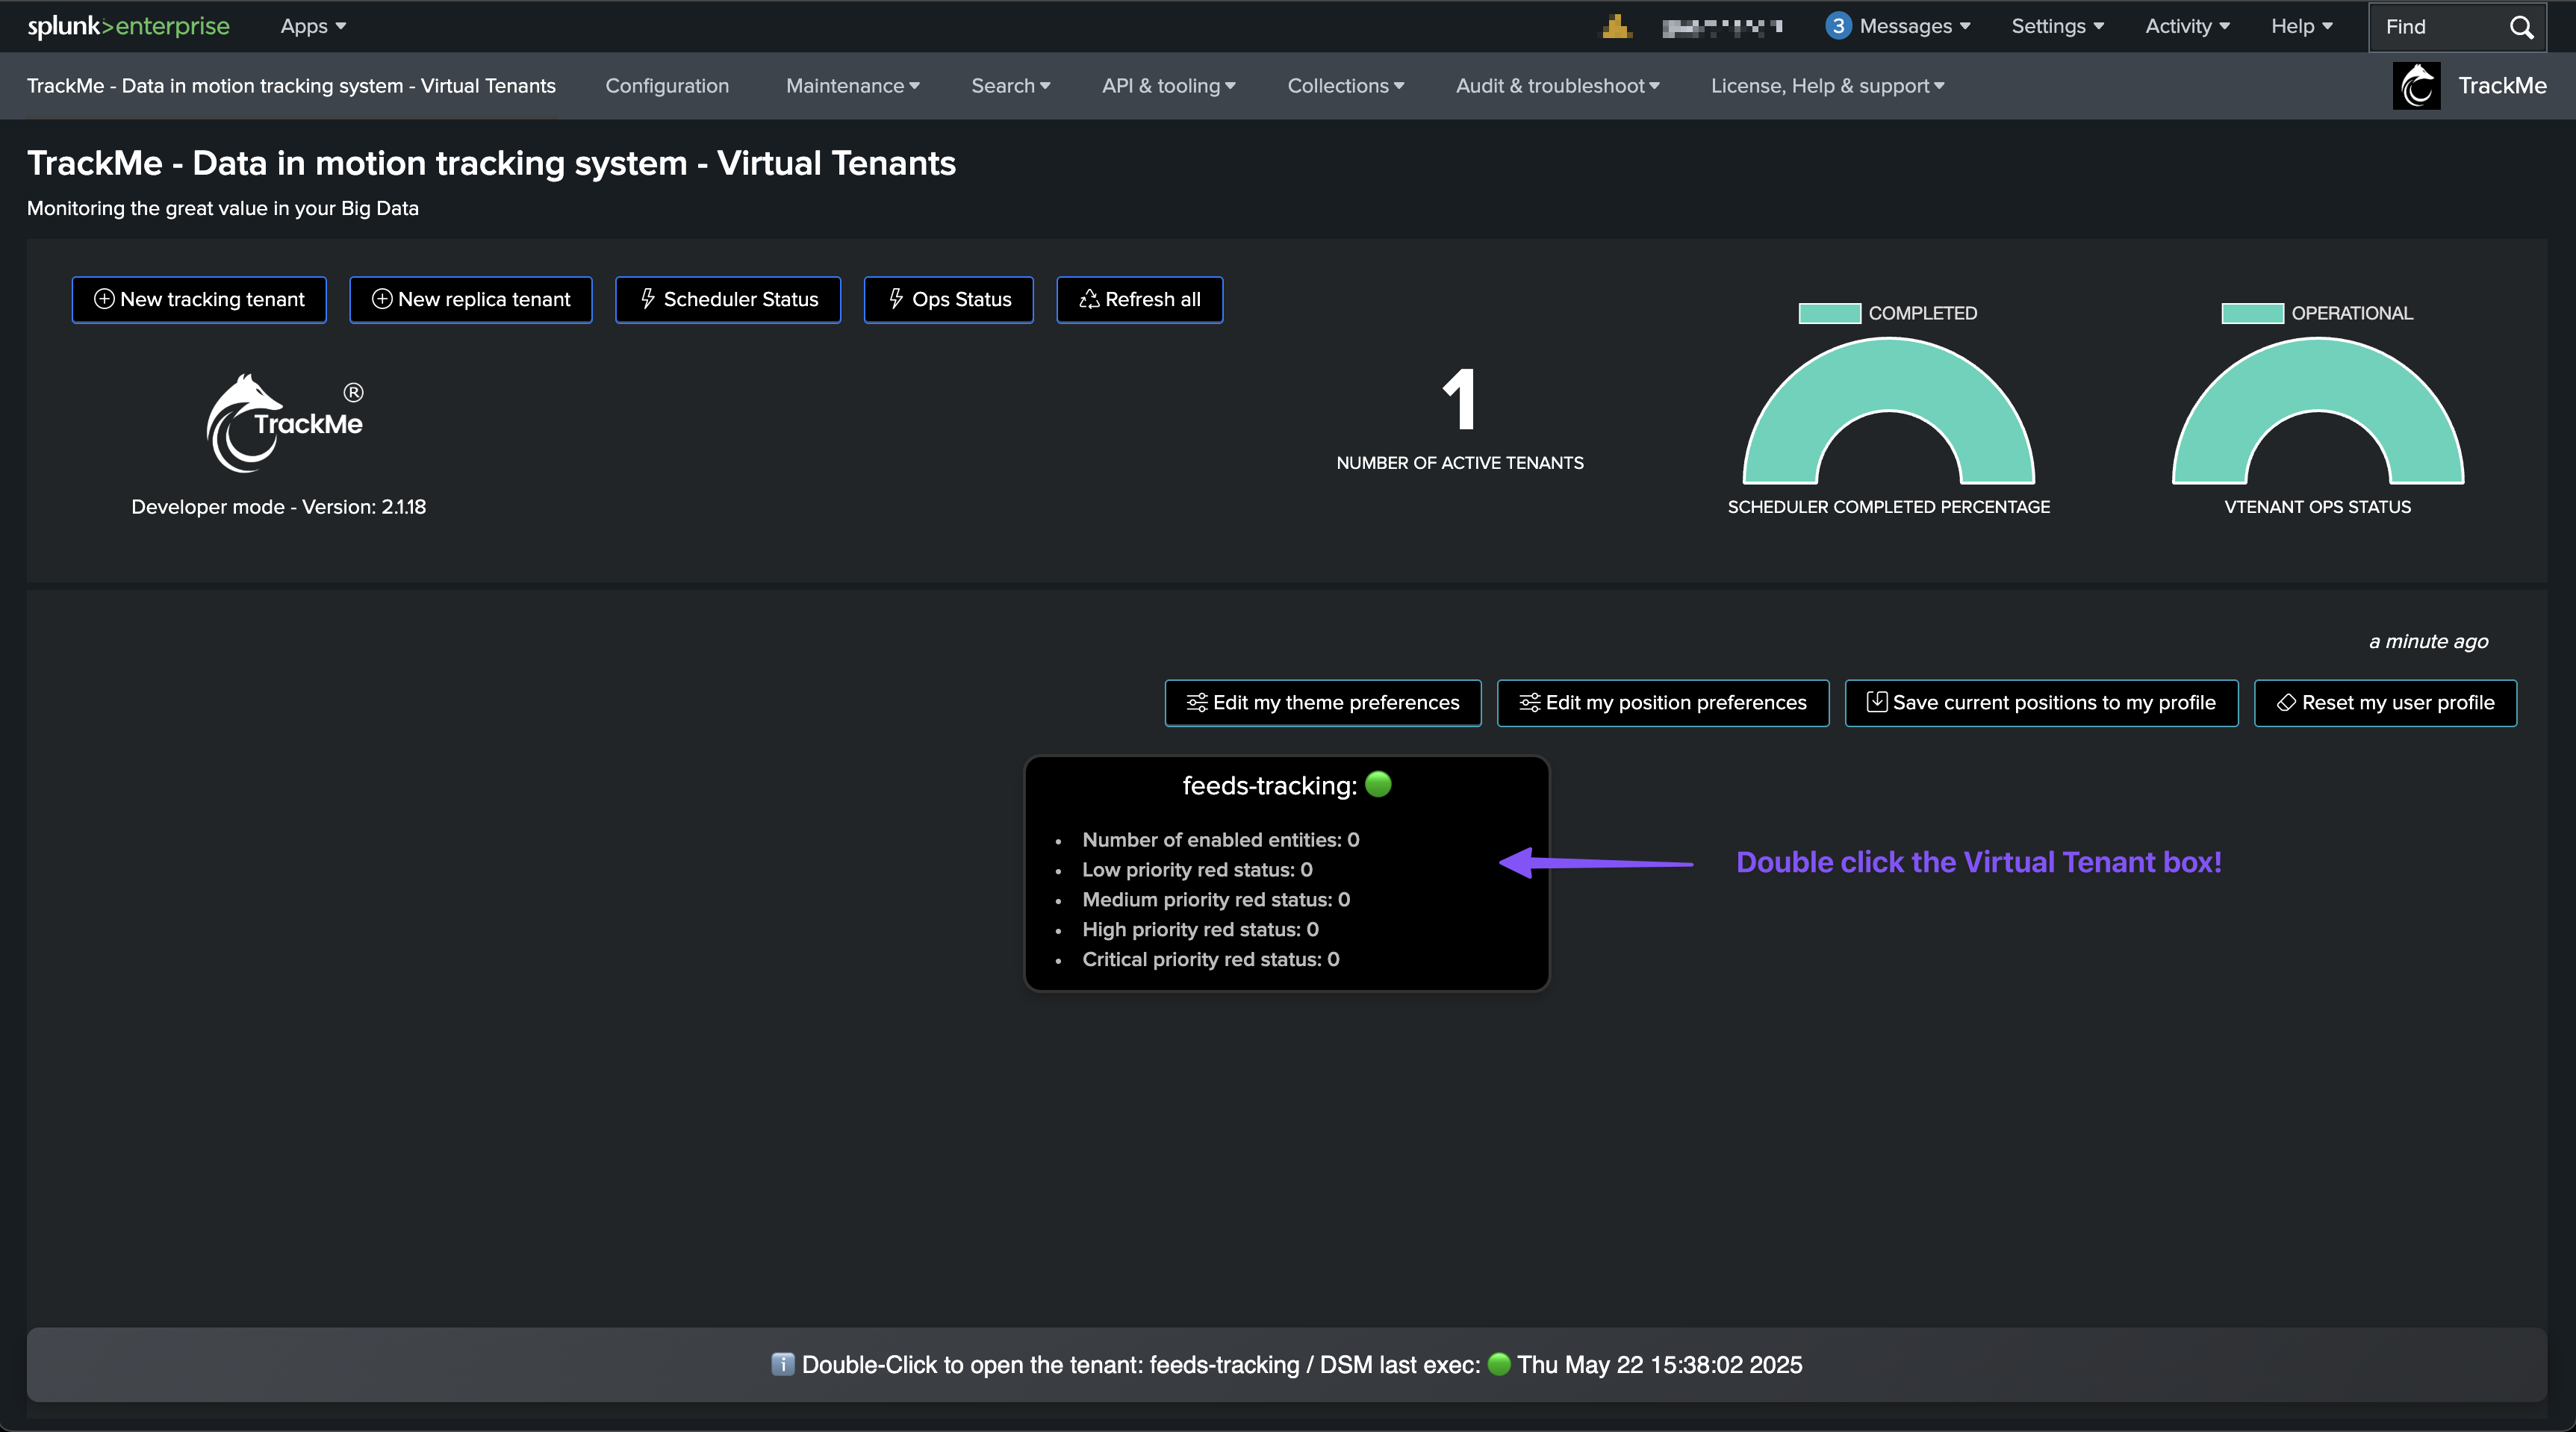Click the Messages count badge 3
The image size is (2576, 1432).
point(1838,26)
